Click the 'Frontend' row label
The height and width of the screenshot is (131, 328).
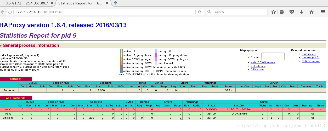(x=9, y=90)
